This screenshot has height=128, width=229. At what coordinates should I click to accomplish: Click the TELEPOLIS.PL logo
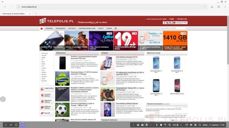click(56, 21)
